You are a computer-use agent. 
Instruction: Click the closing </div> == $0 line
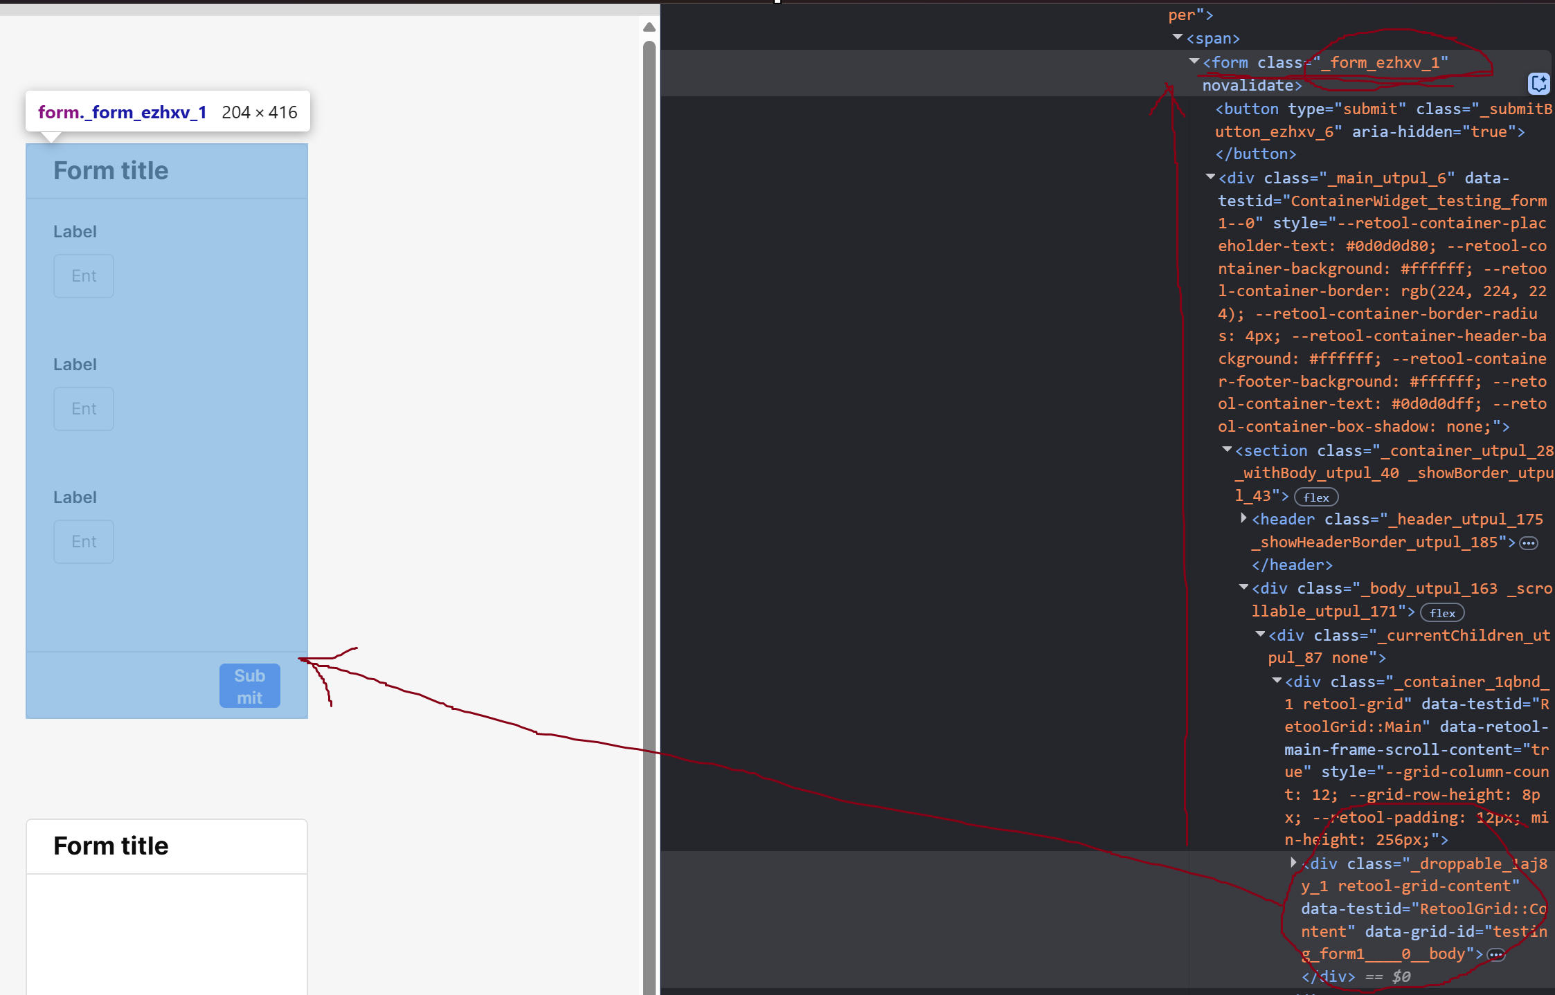1356,976
